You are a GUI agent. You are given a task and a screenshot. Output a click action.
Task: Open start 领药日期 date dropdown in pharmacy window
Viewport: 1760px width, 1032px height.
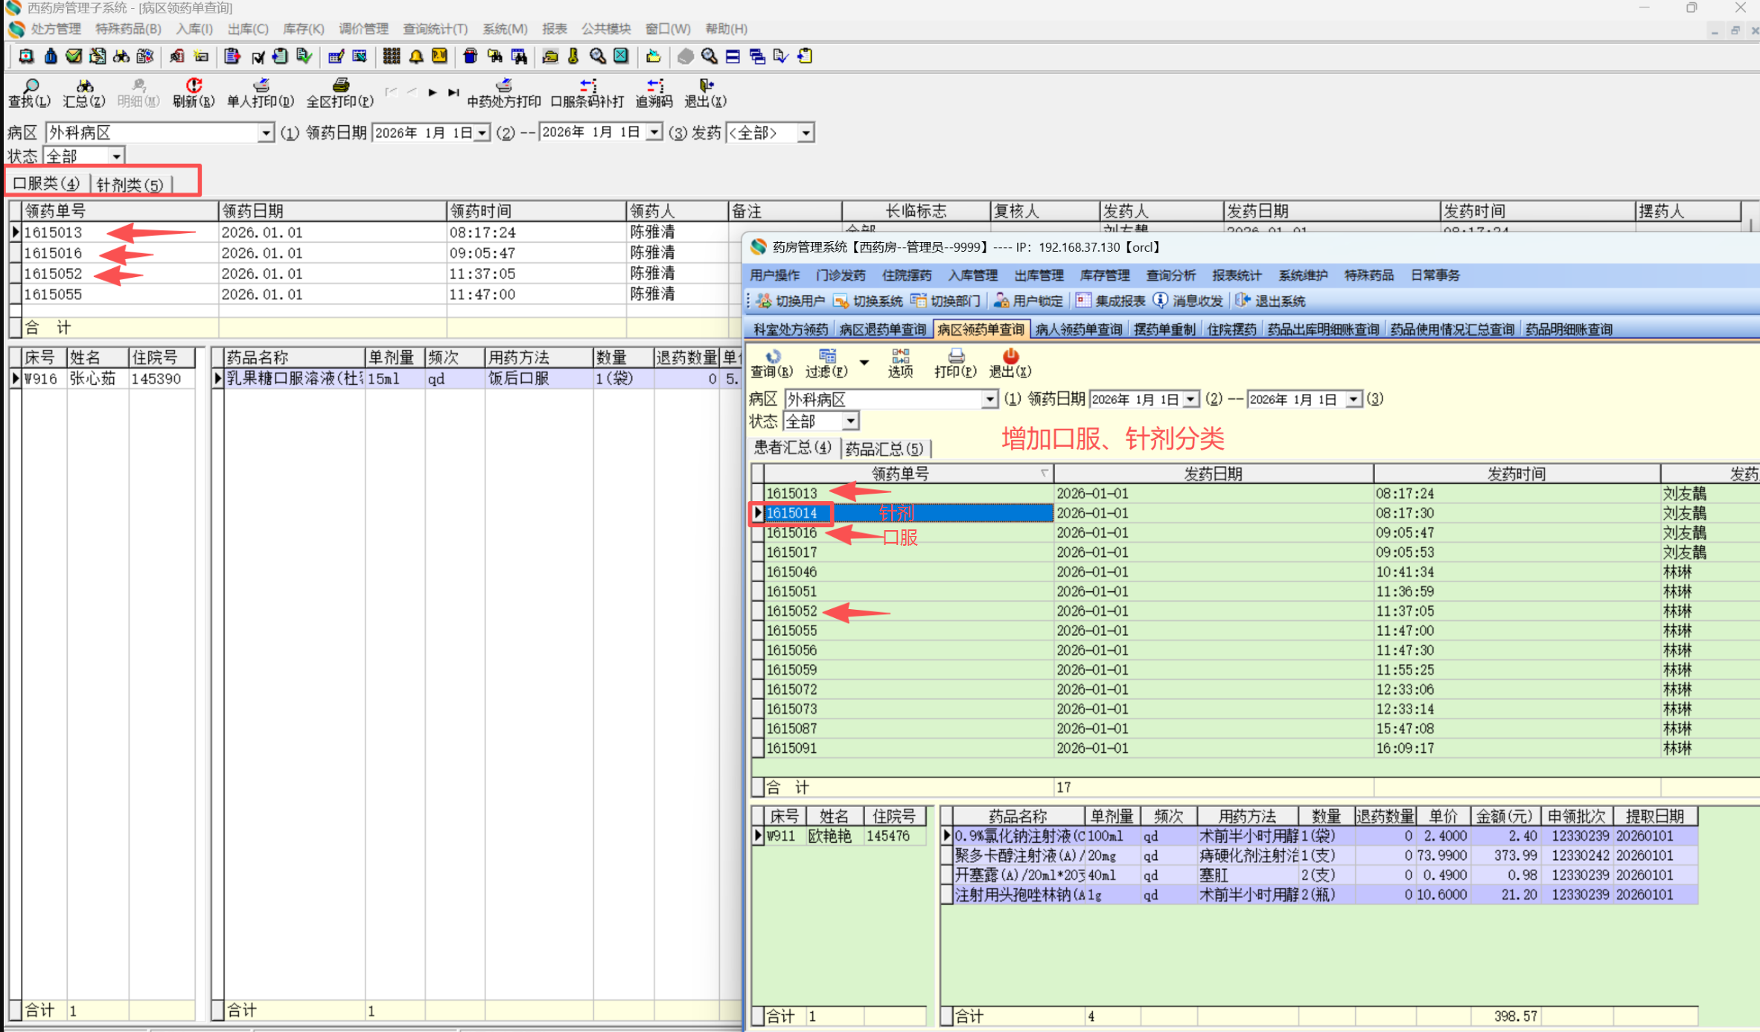pos(1190,400)
